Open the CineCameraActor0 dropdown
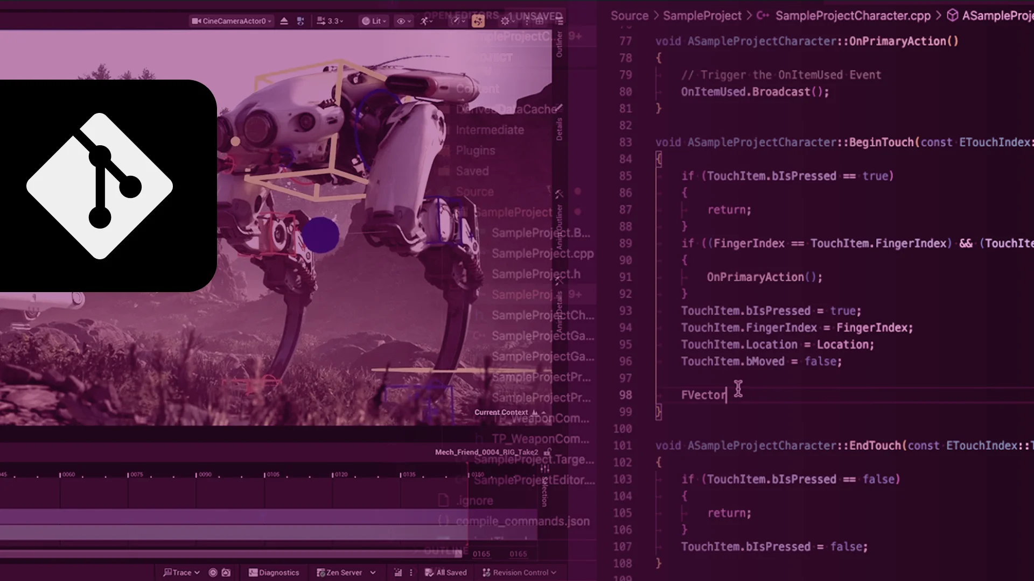This screenshot has width=1034, height=581. (232, 21)
